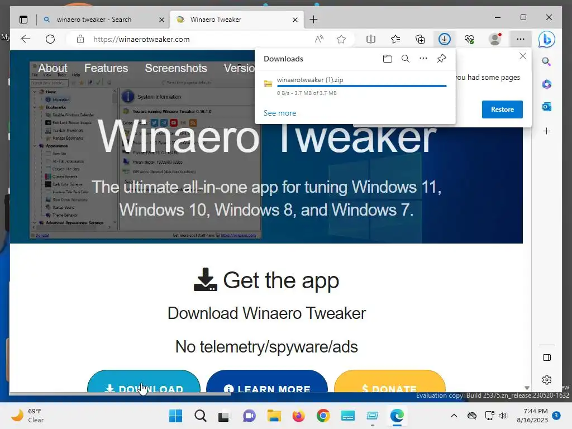Open Settings and more menu

point(521,39)
